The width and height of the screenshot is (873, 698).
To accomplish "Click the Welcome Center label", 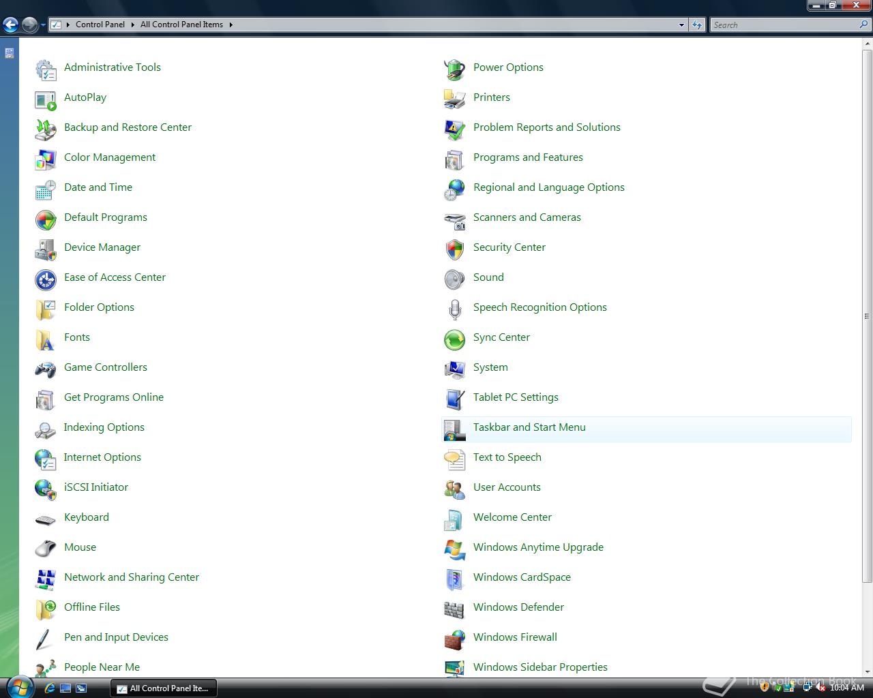I will pyautogui.click(x=512, y=517).
